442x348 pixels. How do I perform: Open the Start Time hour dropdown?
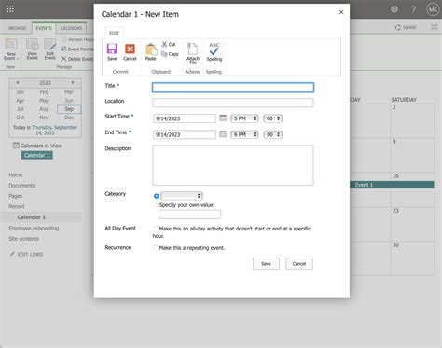point(244,118)
